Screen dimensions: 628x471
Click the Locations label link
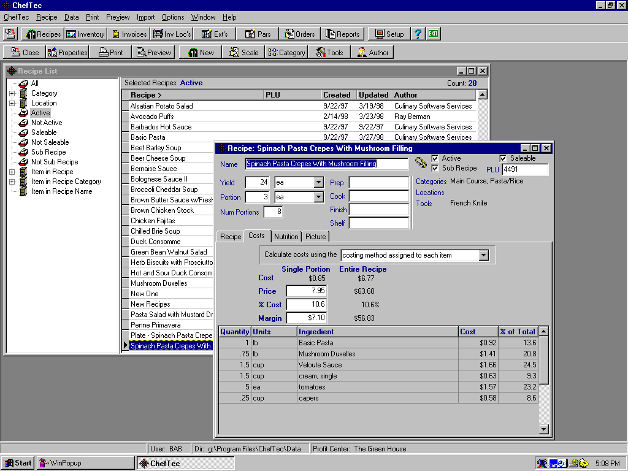click(x=430, y=193)
